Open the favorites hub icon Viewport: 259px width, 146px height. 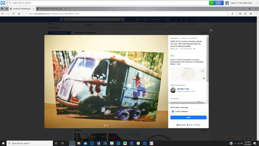coord(240,14)
